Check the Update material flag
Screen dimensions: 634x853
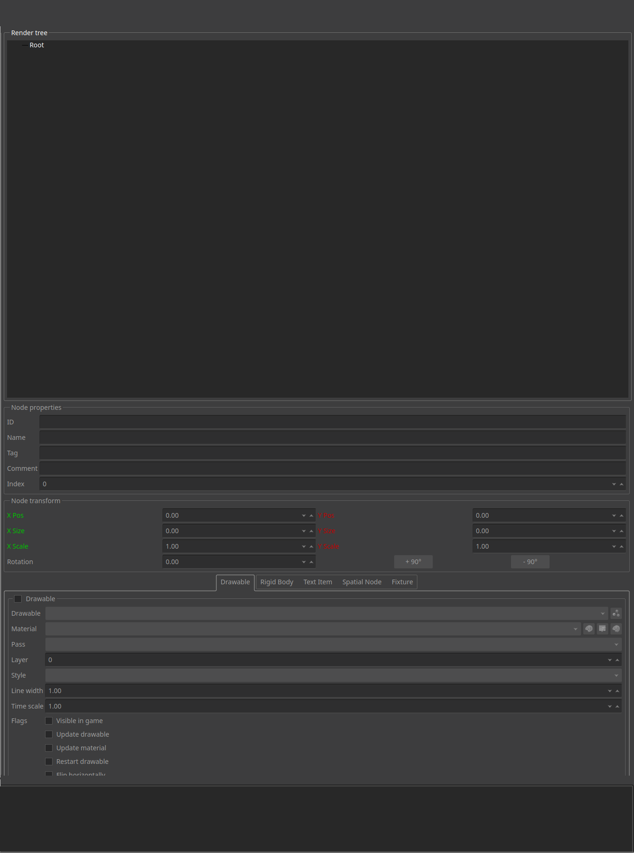tap(49, 748)
